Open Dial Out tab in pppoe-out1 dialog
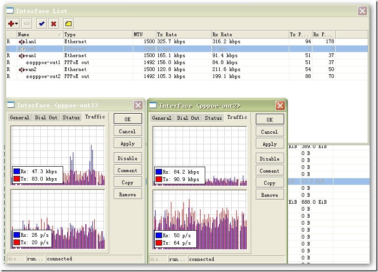This screenshot has height=272, width=378. (x=46, y=117)
